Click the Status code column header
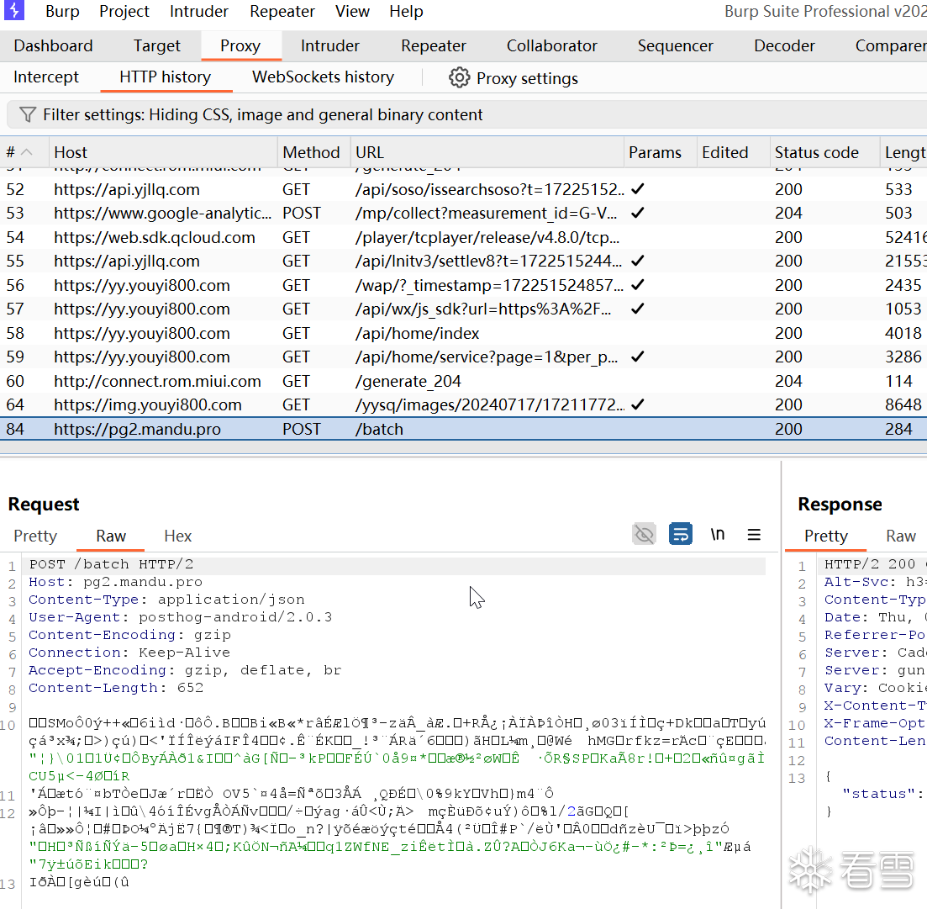 coord(816,152)
